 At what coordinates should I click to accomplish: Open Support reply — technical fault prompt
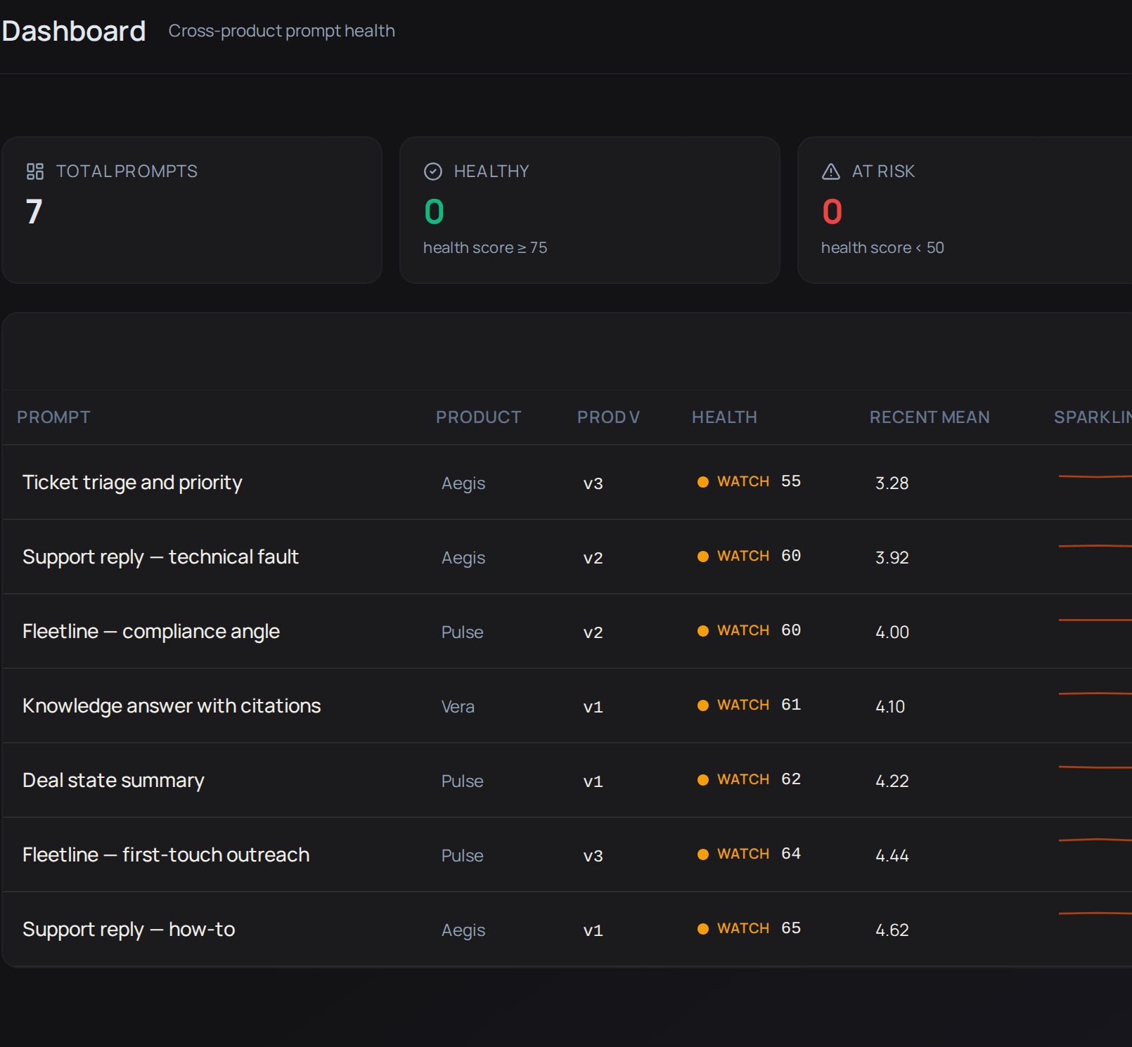tap(160, 557)
